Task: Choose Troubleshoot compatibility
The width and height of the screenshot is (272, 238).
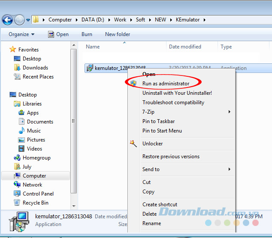Action: tap(173, 102)
